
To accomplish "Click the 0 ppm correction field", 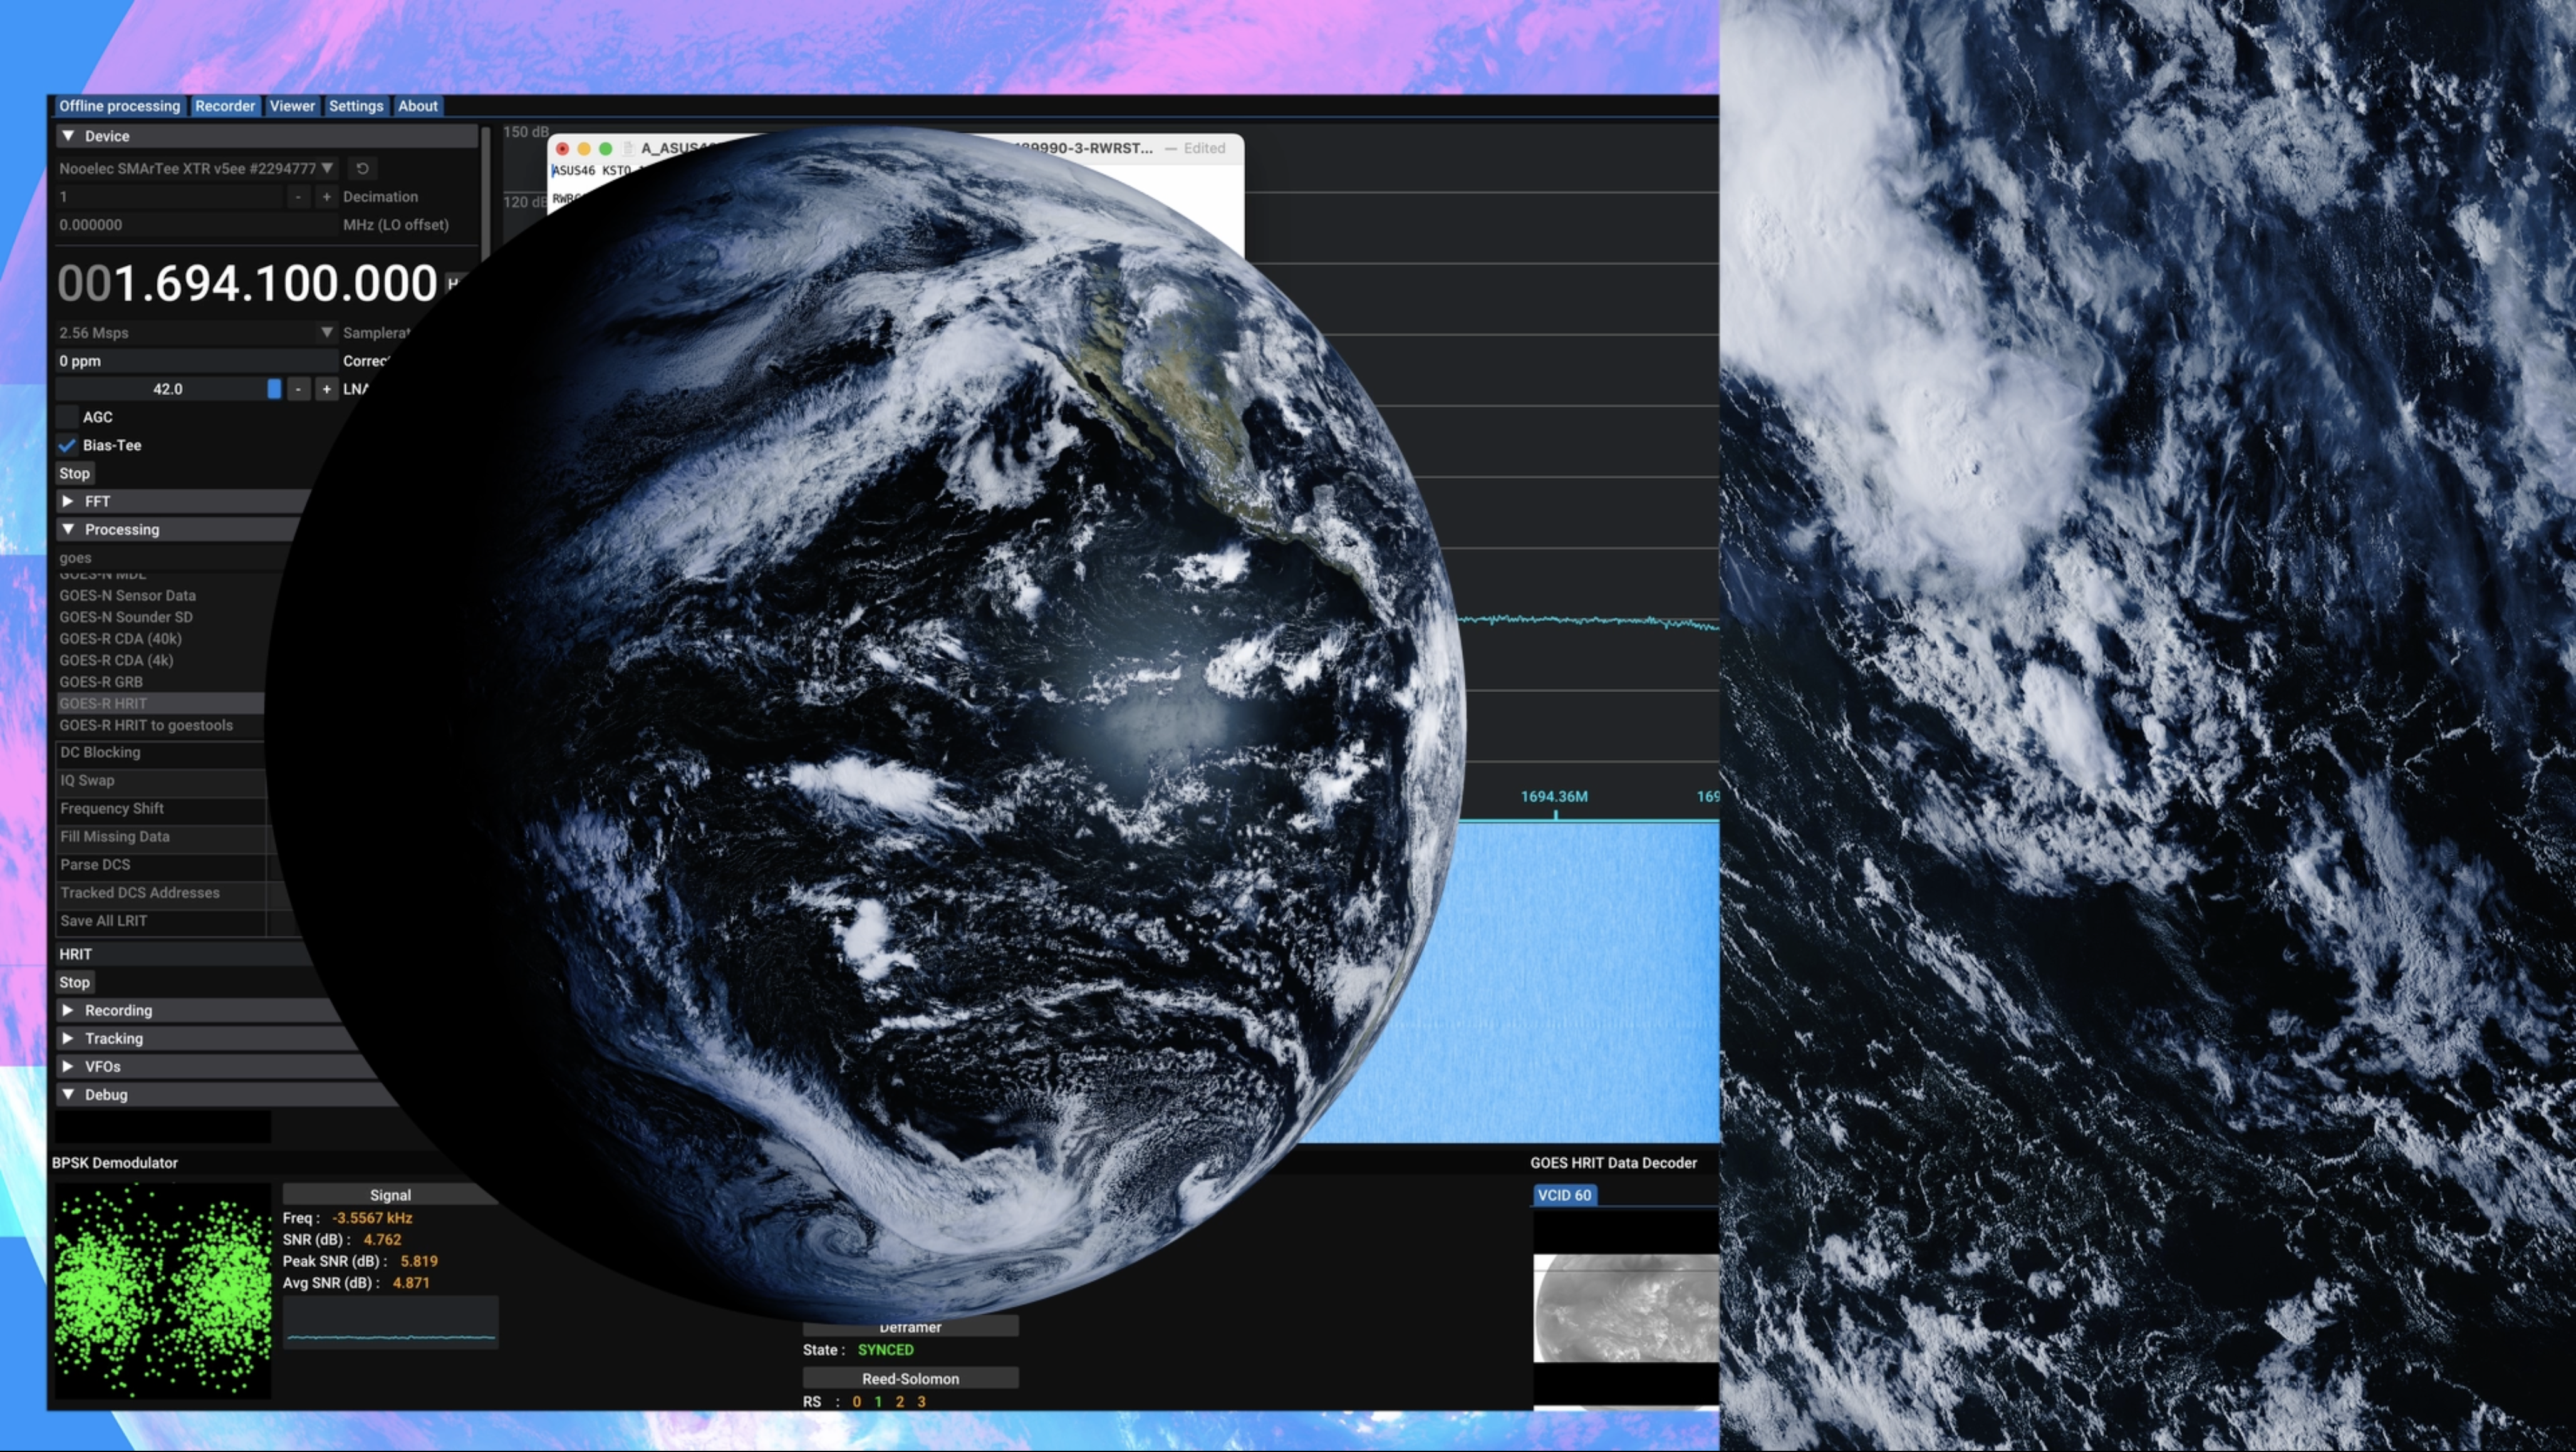I will (196, 361).
